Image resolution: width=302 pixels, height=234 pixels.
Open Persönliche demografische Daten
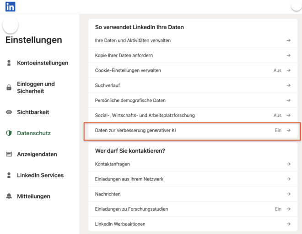193,100
